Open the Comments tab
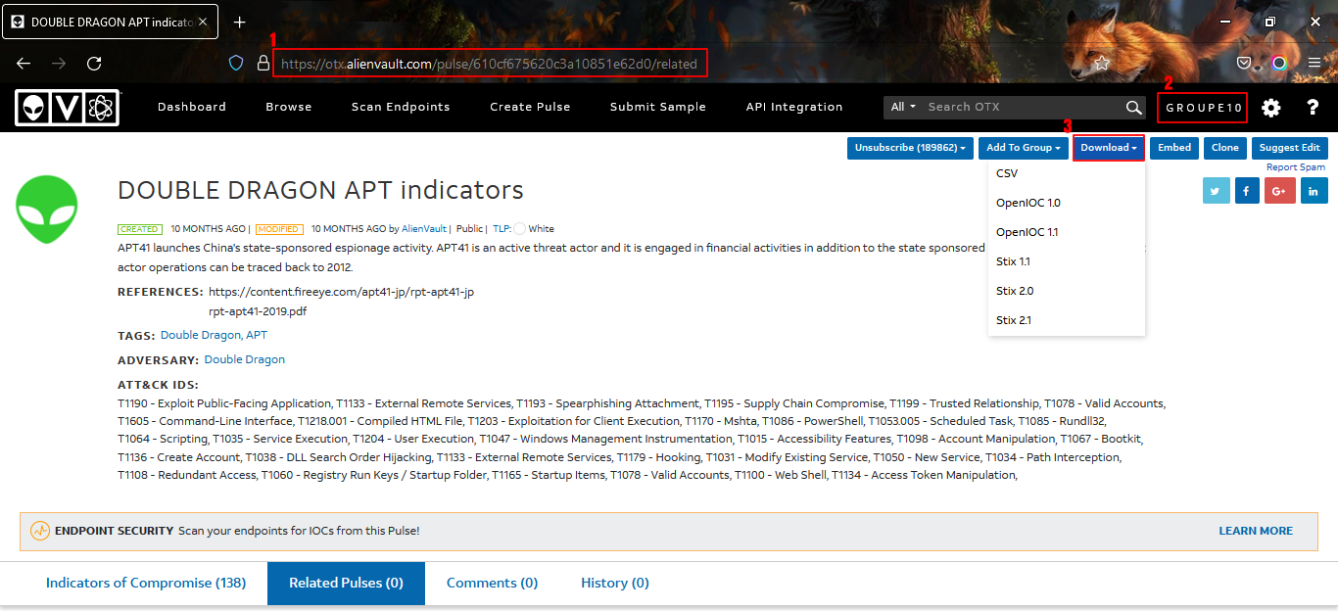The image size is (1338, 611). tap(492, 583)
